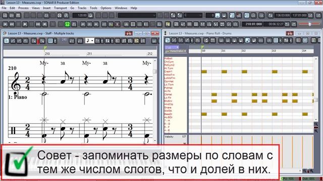Click the metronome icon beside tempo field
The height and width of the screenshot is (181, 323).
point(90,16)
